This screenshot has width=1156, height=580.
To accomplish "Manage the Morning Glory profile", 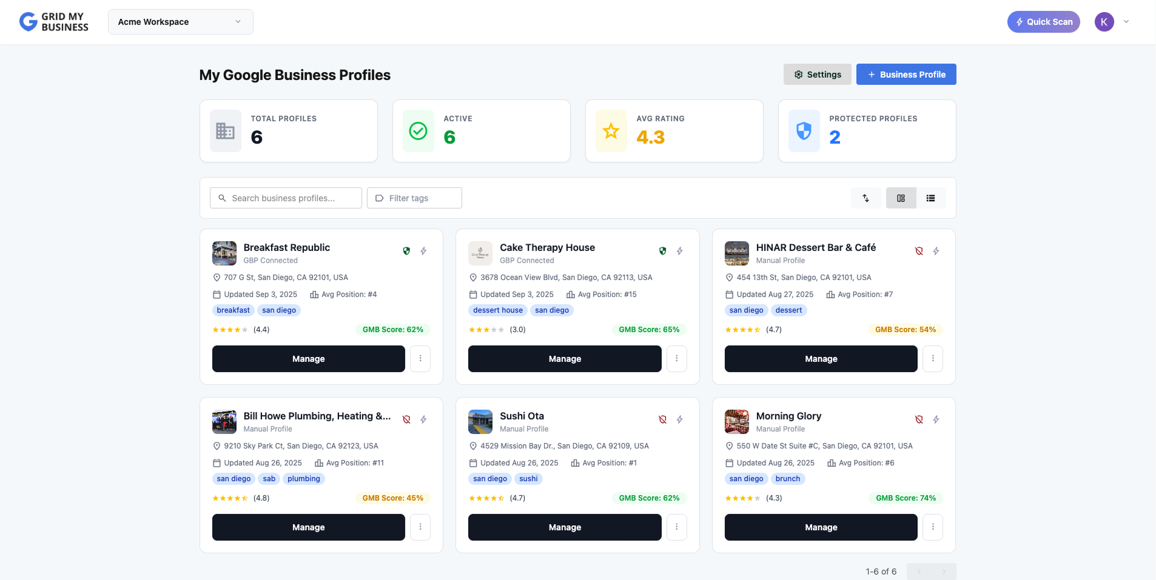I will coord(821,527).
